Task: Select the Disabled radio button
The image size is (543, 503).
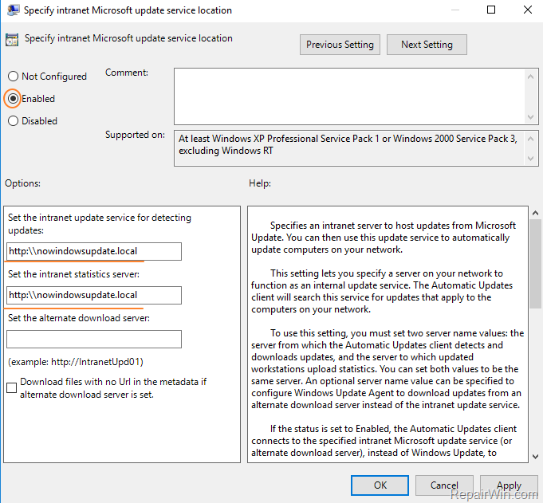Action: pyautogui.click(x=14, y=121)
